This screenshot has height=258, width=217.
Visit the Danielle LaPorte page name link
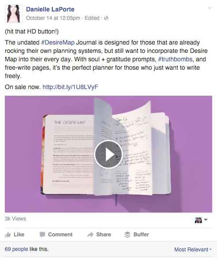tap(50, 9)
